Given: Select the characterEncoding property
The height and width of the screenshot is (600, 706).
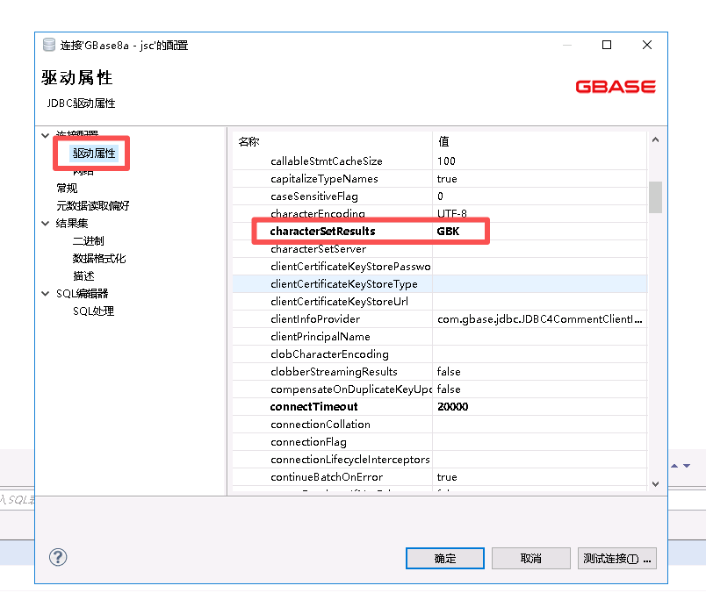Looking at the screenshot, I should [x=317, y=214].
